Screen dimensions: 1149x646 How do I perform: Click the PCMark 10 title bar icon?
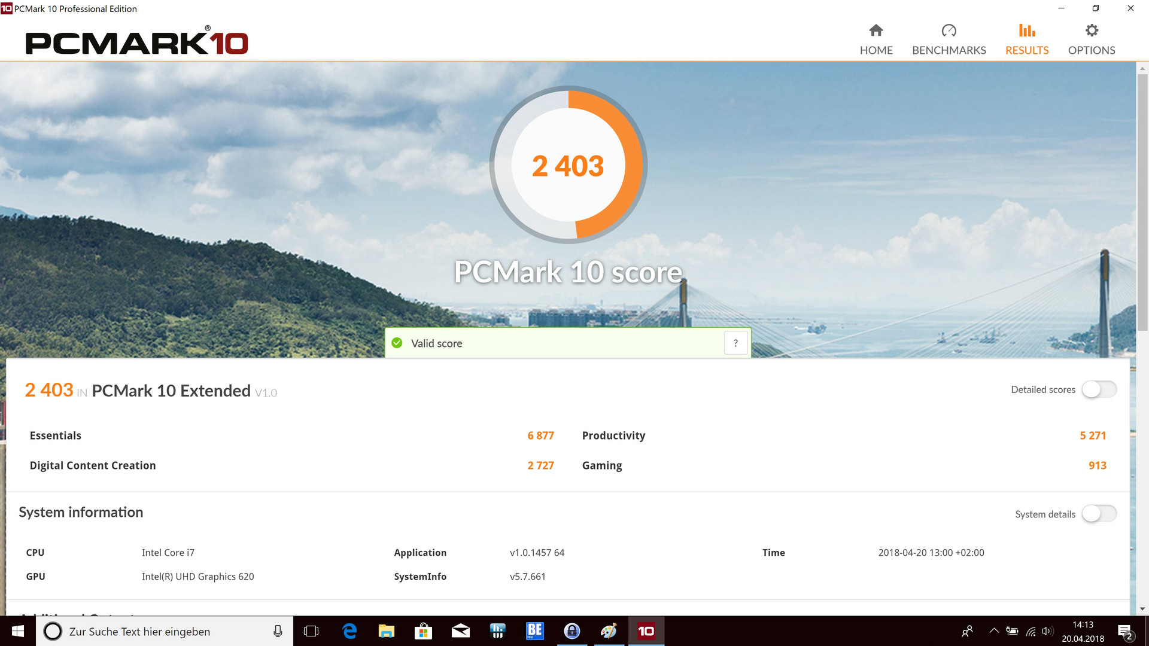coord(7,8)
